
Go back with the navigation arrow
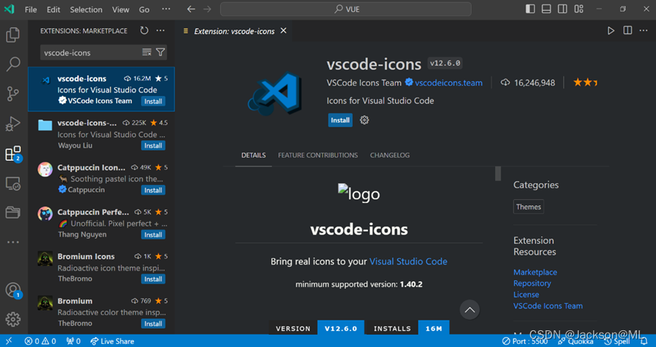tap(191, 9)
